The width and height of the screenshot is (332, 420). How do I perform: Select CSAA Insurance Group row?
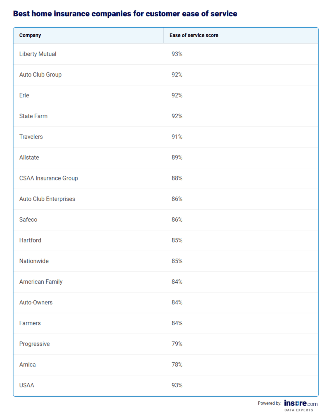click(x=49, y=178)
